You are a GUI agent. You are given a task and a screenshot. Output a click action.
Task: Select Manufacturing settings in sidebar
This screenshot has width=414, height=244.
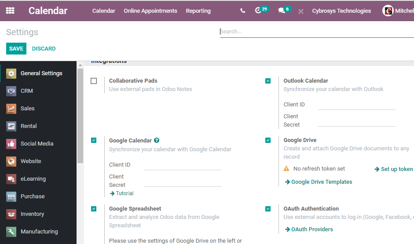(38, 232)
